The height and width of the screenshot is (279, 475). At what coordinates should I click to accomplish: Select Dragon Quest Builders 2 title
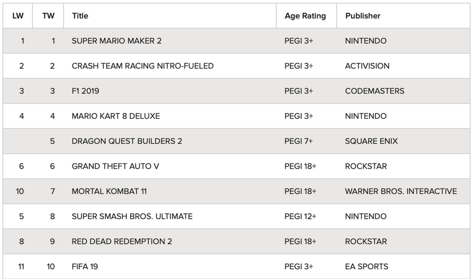127,141
